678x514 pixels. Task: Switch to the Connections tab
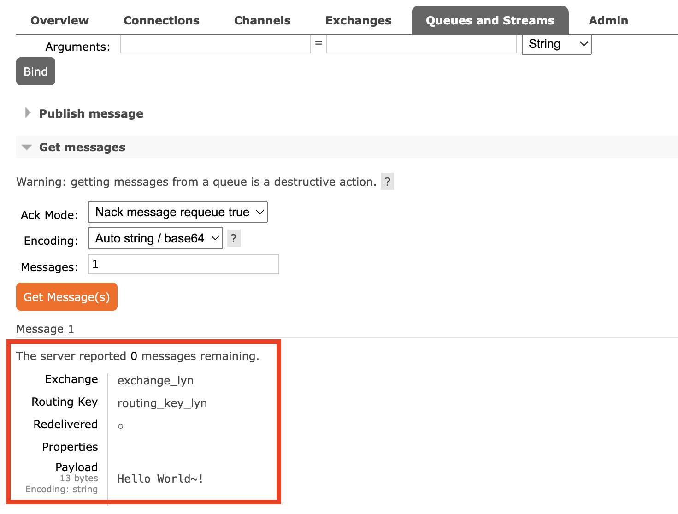click(x=162, y=20)
